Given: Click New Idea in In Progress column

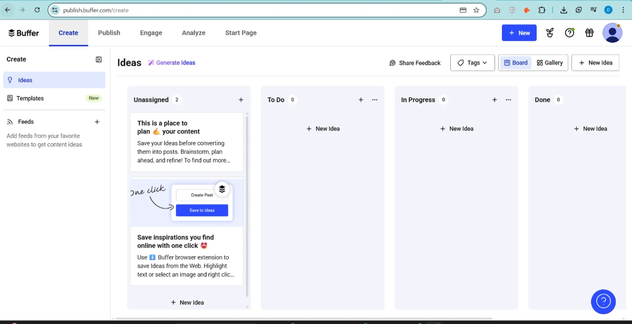Looking at the screenshot, I should (x=457, y=128).
